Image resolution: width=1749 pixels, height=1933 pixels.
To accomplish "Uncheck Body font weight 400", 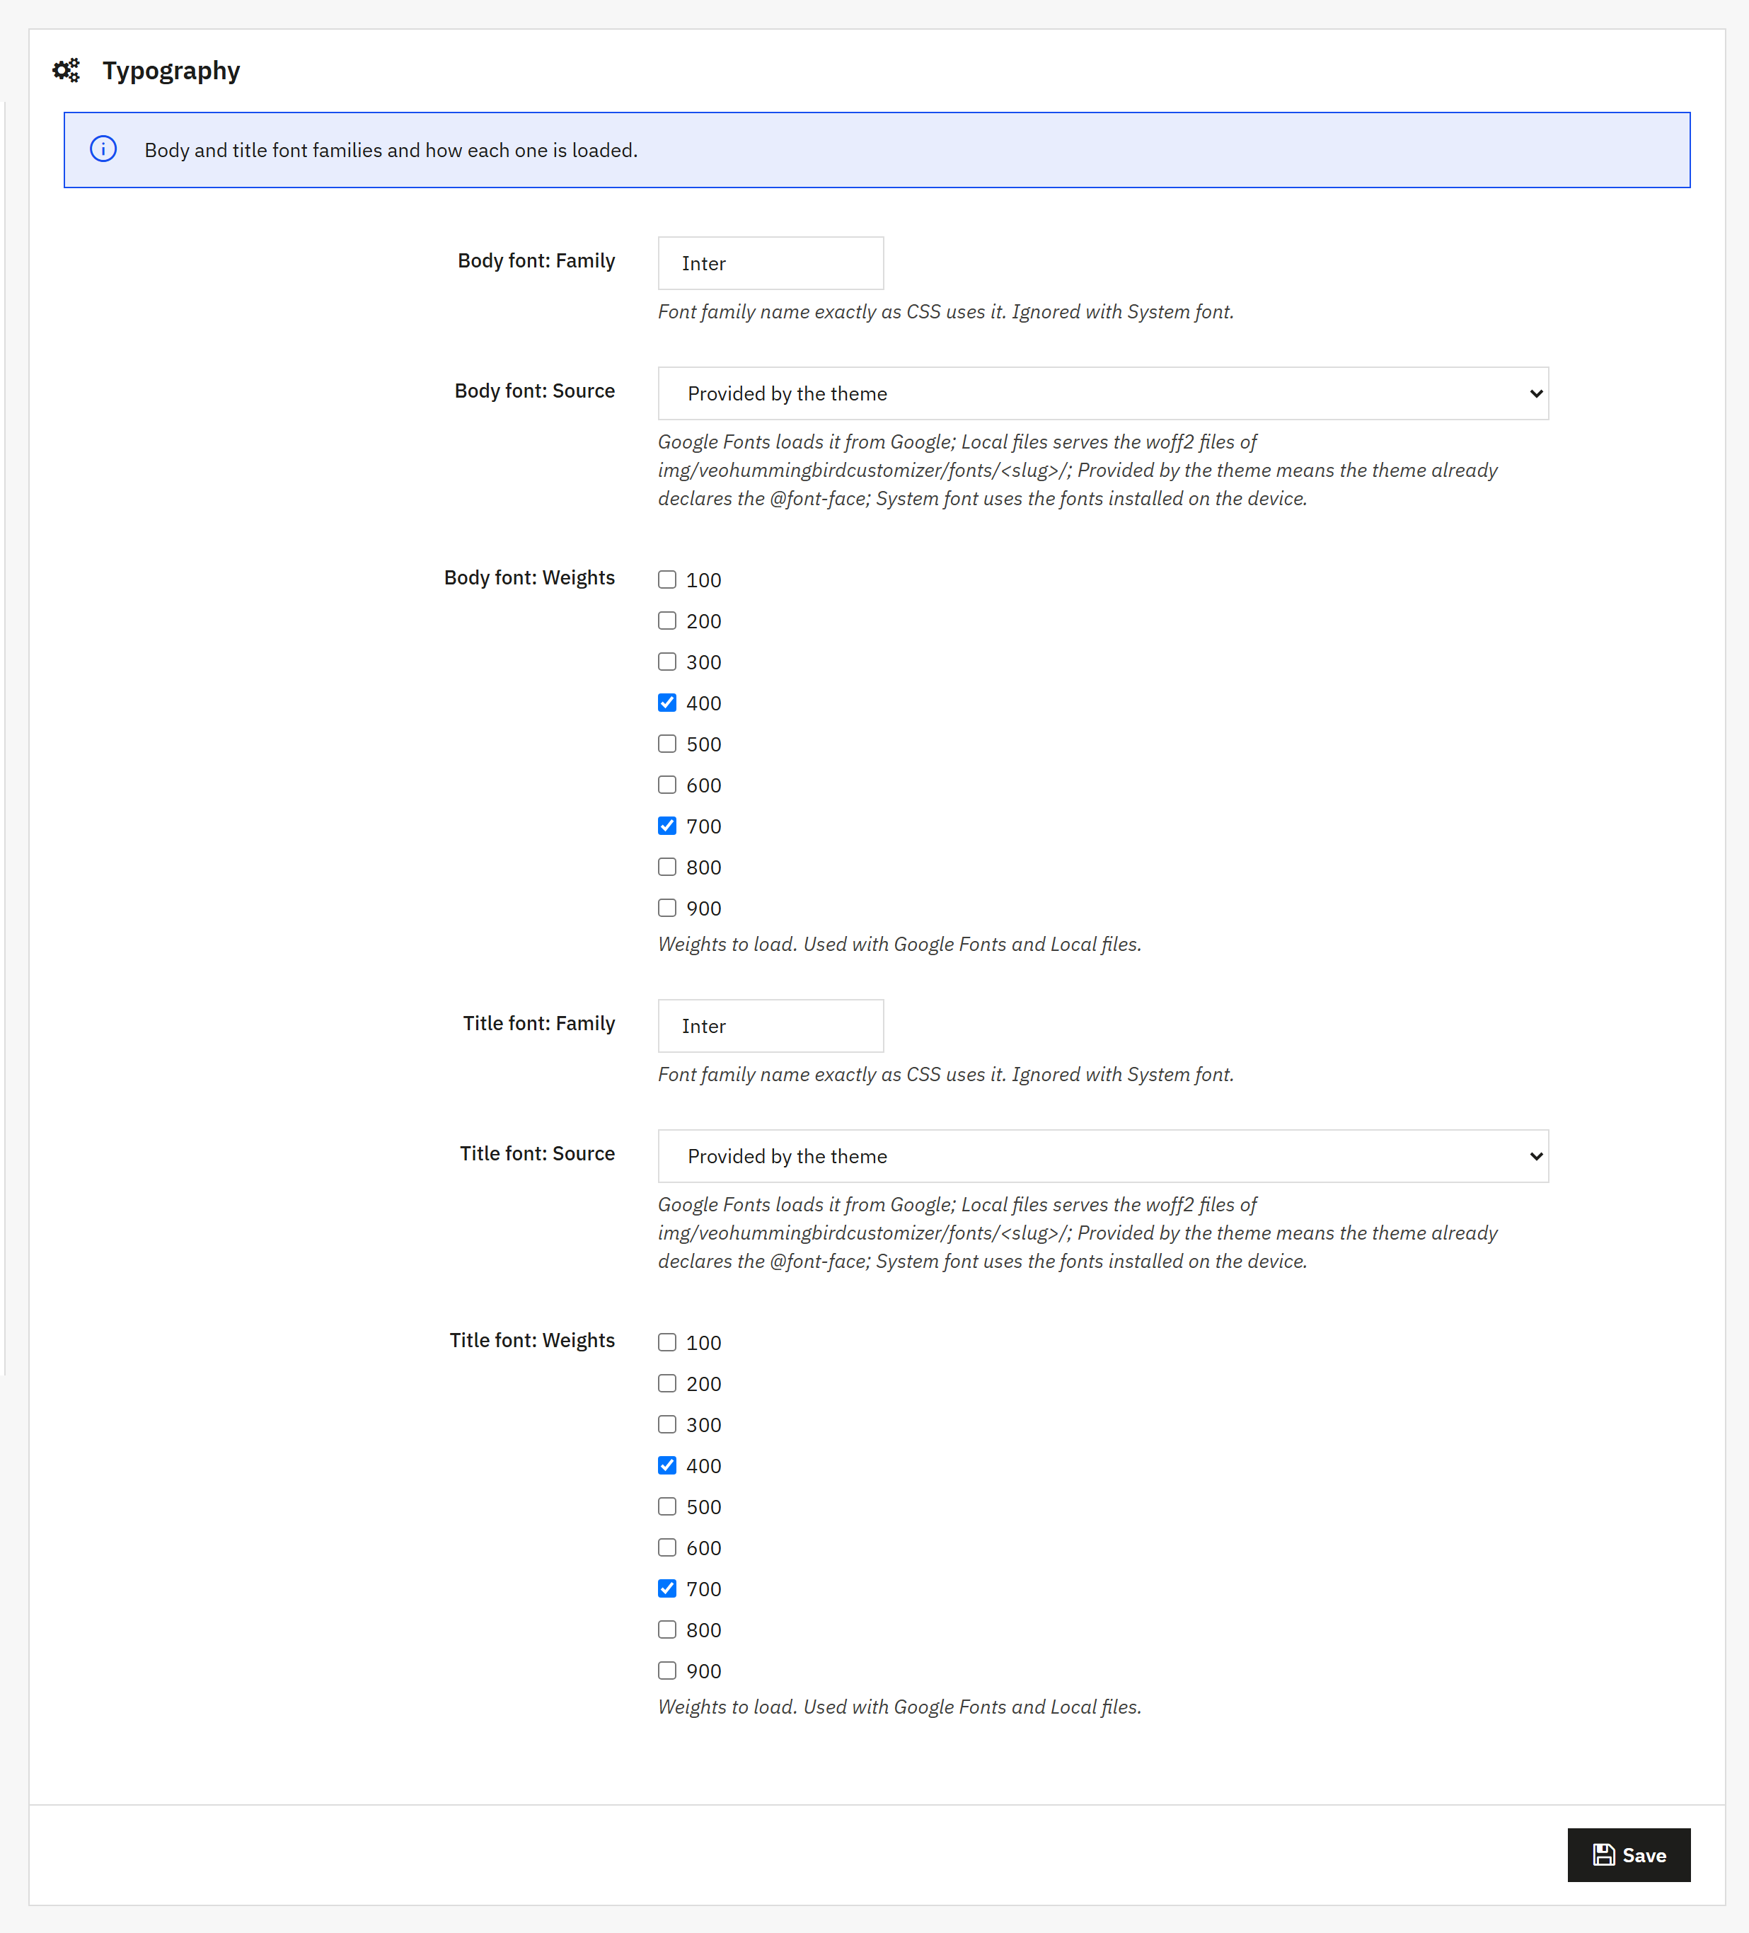I will [667, 703].
